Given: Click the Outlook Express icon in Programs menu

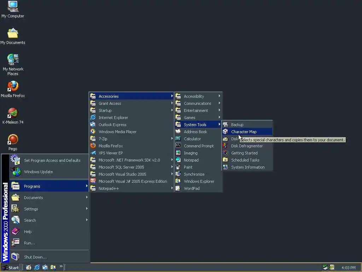Looking at the screenshot, I should (93, 124).
